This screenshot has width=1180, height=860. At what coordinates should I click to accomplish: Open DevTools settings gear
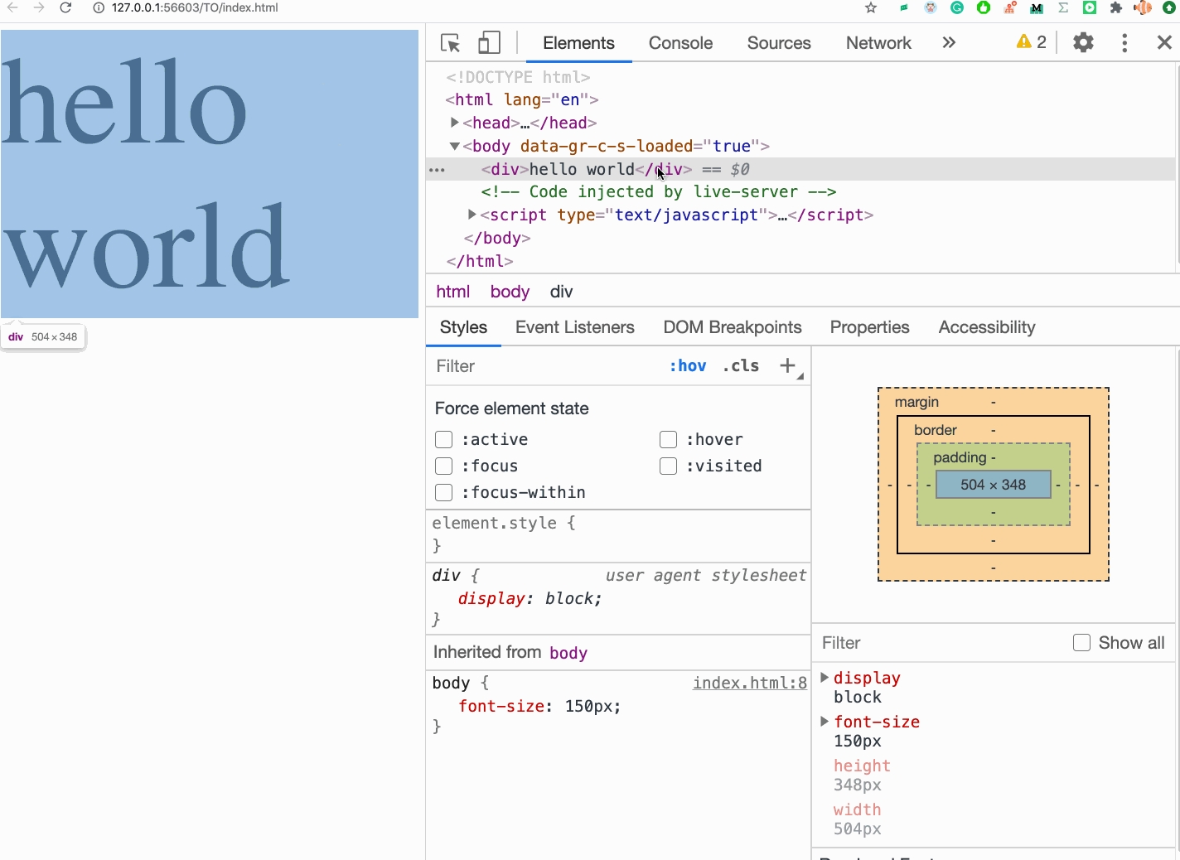click(x=1083, y=43)
